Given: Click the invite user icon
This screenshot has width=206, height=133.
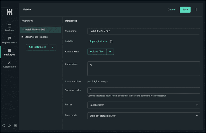Looking at the screenshot, I should pyautogui.click(x=10, y=126).
